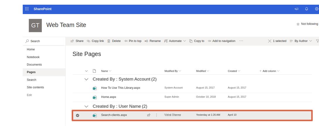Open more actions for Search-clients.aspx
Viewport: 319px width, 126px height.
(x=157, y=115)
